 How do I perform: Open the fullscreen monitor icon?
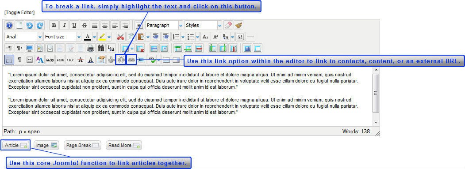tap(30, 48)
